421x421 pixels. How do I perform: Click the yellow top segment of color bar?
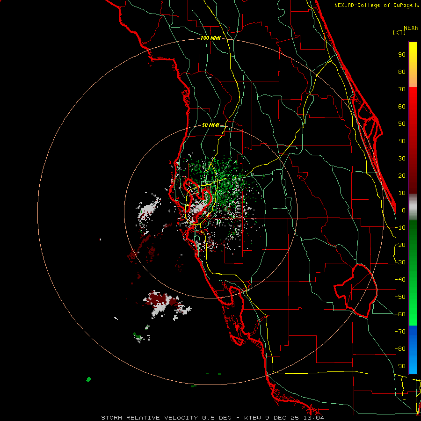(413, 65)
